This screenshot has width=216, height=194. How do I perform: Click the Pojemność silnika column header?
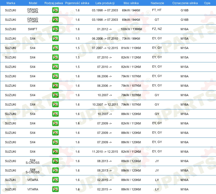point(77,3)
